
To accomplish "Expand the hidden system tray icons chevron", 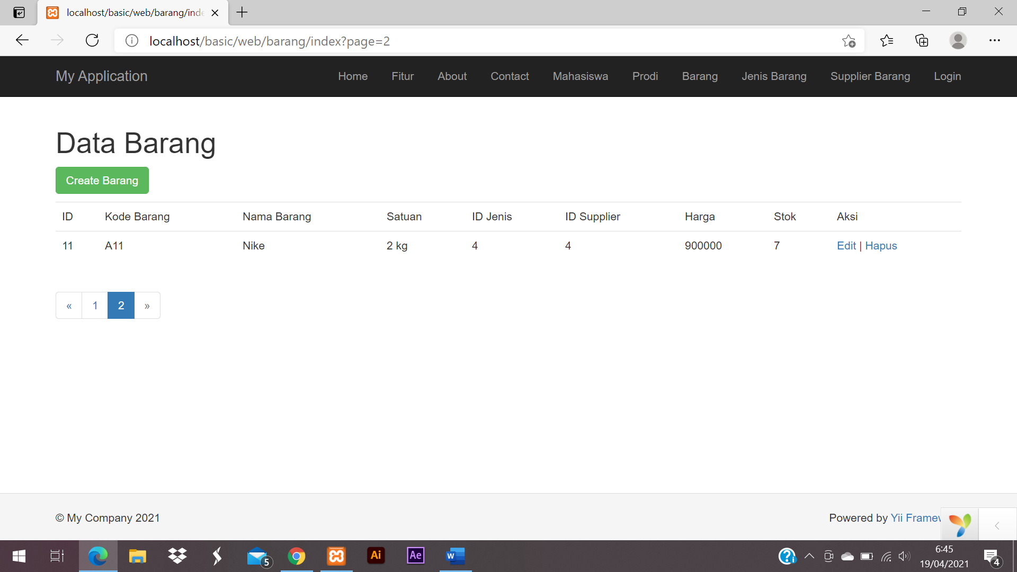I will tap(809, 556).
